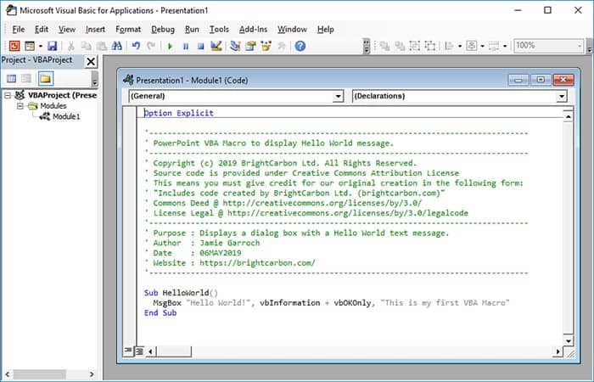This screenshot has height=382, width=594.
Task: Click the Copy toolbar icon
Action: [x=87, y=46]
